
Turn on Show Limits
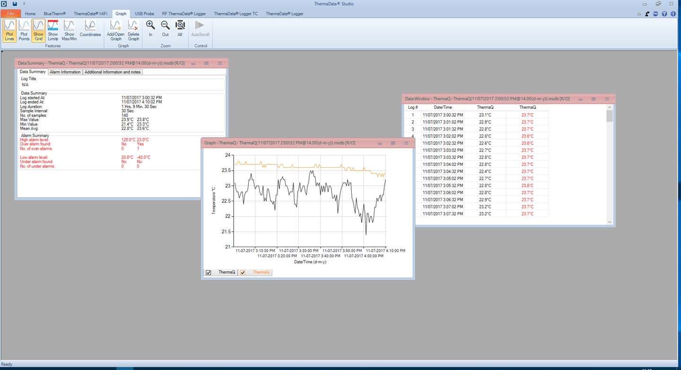pos(53,30)
